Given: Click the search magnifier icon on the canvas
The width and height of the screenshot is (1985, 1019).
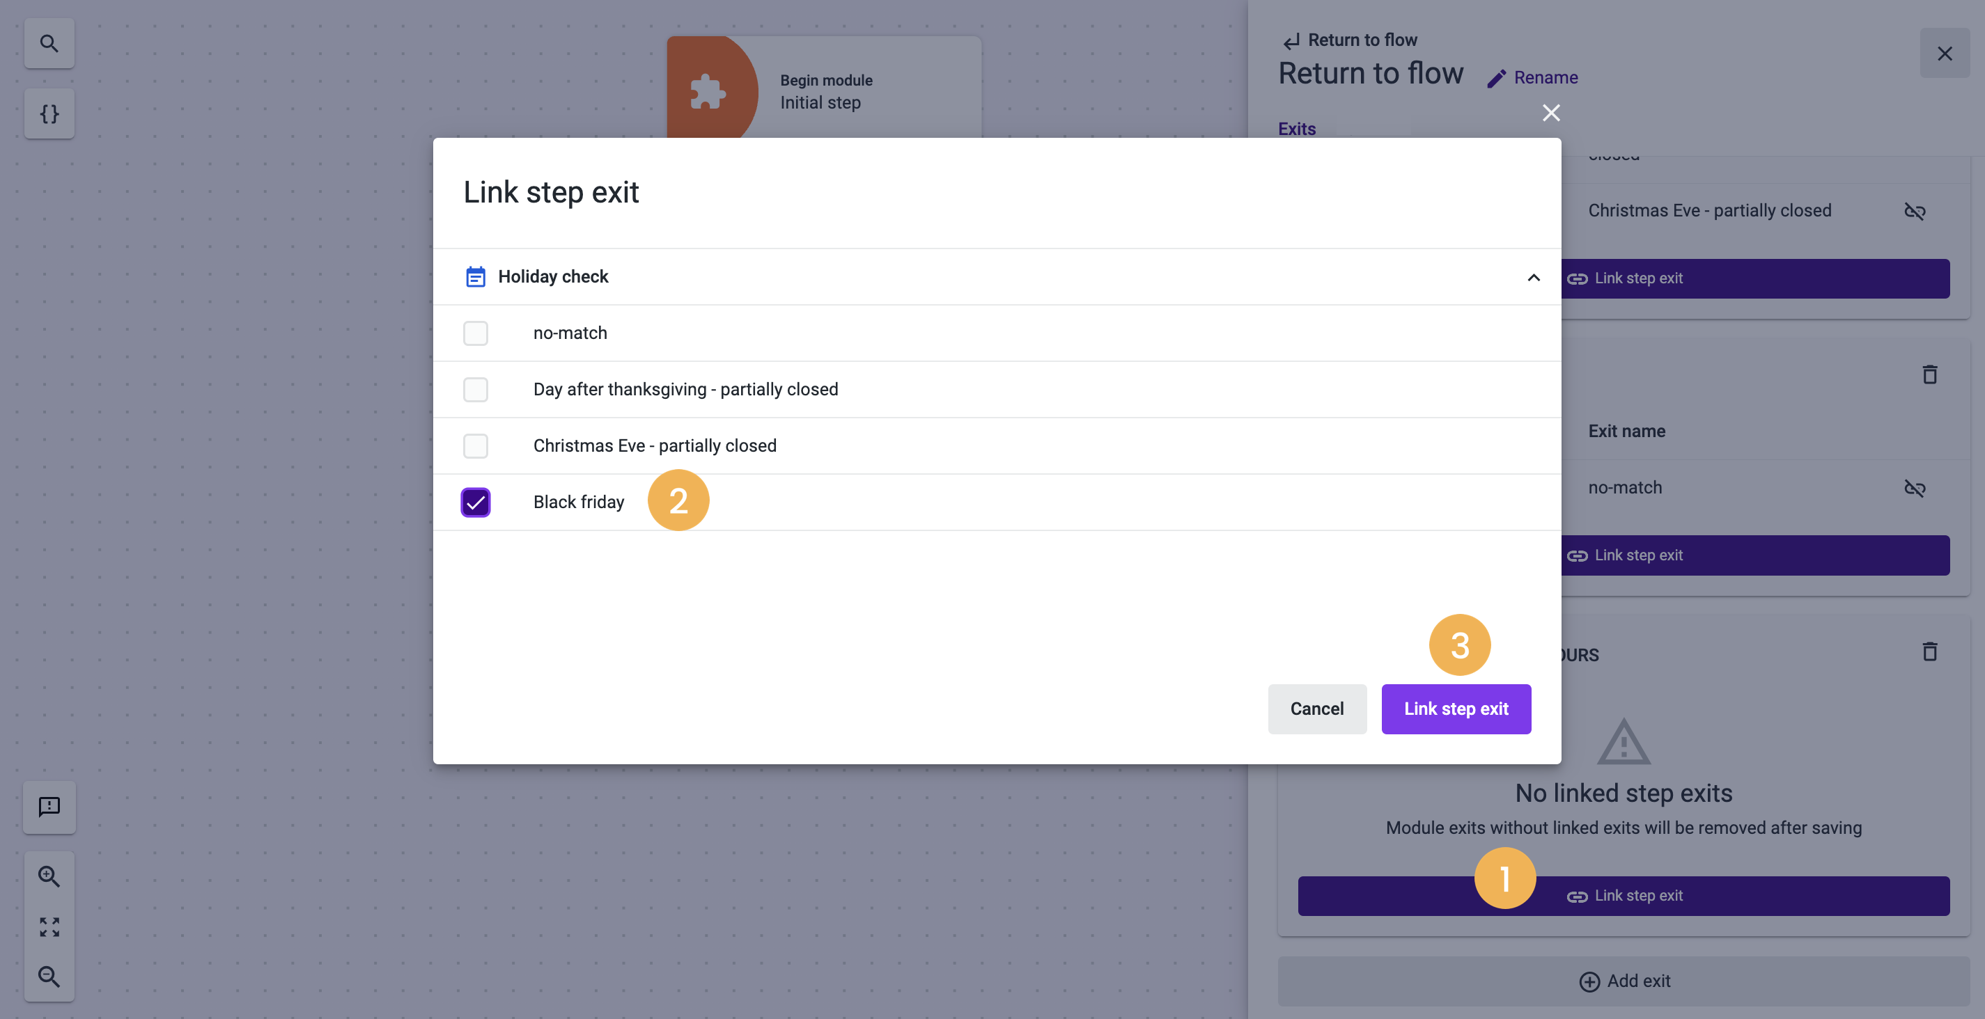Looking at the screenshot, I should click(x=49, y=44).
